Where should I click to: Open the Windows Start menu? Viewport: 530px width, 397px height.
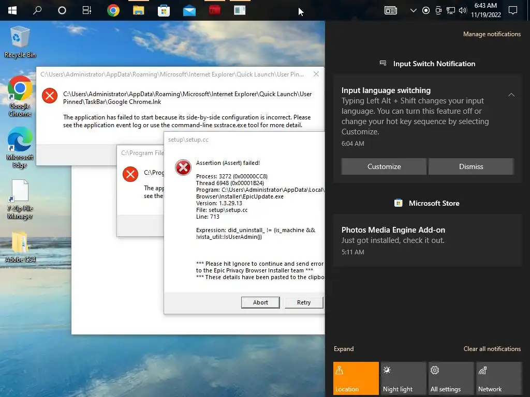tap(12, 10)
